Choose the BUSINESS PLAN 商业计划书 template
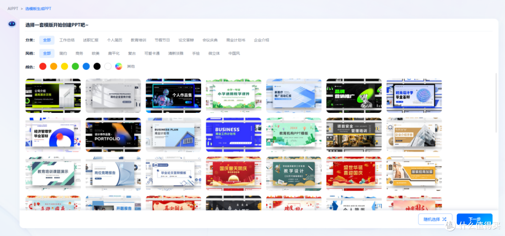Screen dimensions: 505x236 [x=173, y=134]
